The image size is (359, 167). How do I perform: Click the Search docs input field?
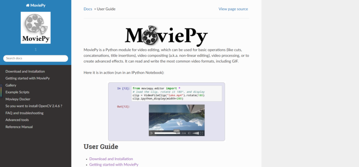(36, 58)
